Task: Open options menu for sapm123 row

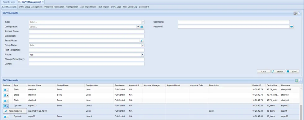Action: point(6,106)
